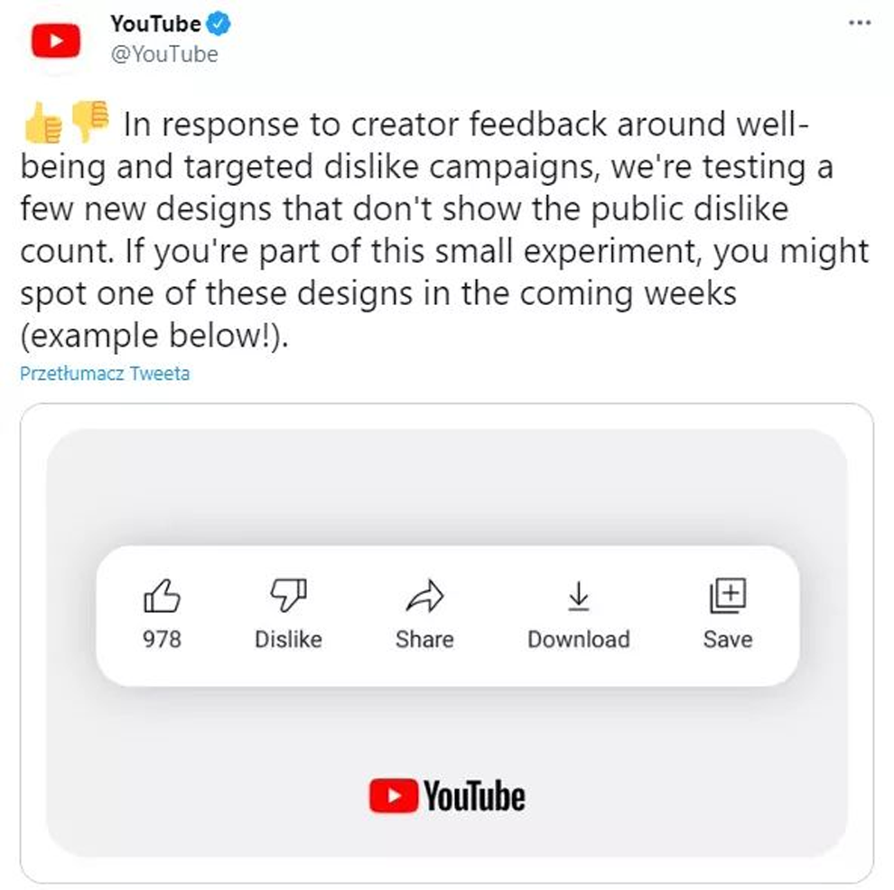Click the thumbs-up emoji in tweet

42,123
